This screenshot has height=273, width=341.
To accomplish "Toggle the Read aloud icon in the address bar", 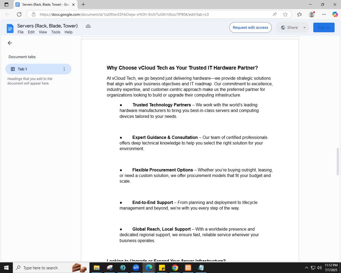I will [x=275, y=14].
